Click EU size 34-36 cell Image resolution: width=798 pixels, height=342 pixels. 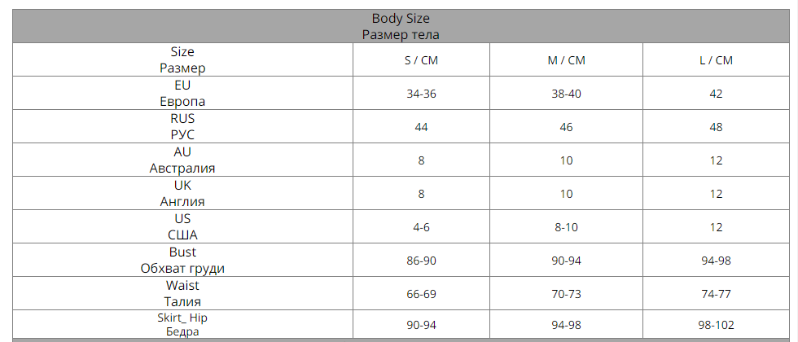421,94
